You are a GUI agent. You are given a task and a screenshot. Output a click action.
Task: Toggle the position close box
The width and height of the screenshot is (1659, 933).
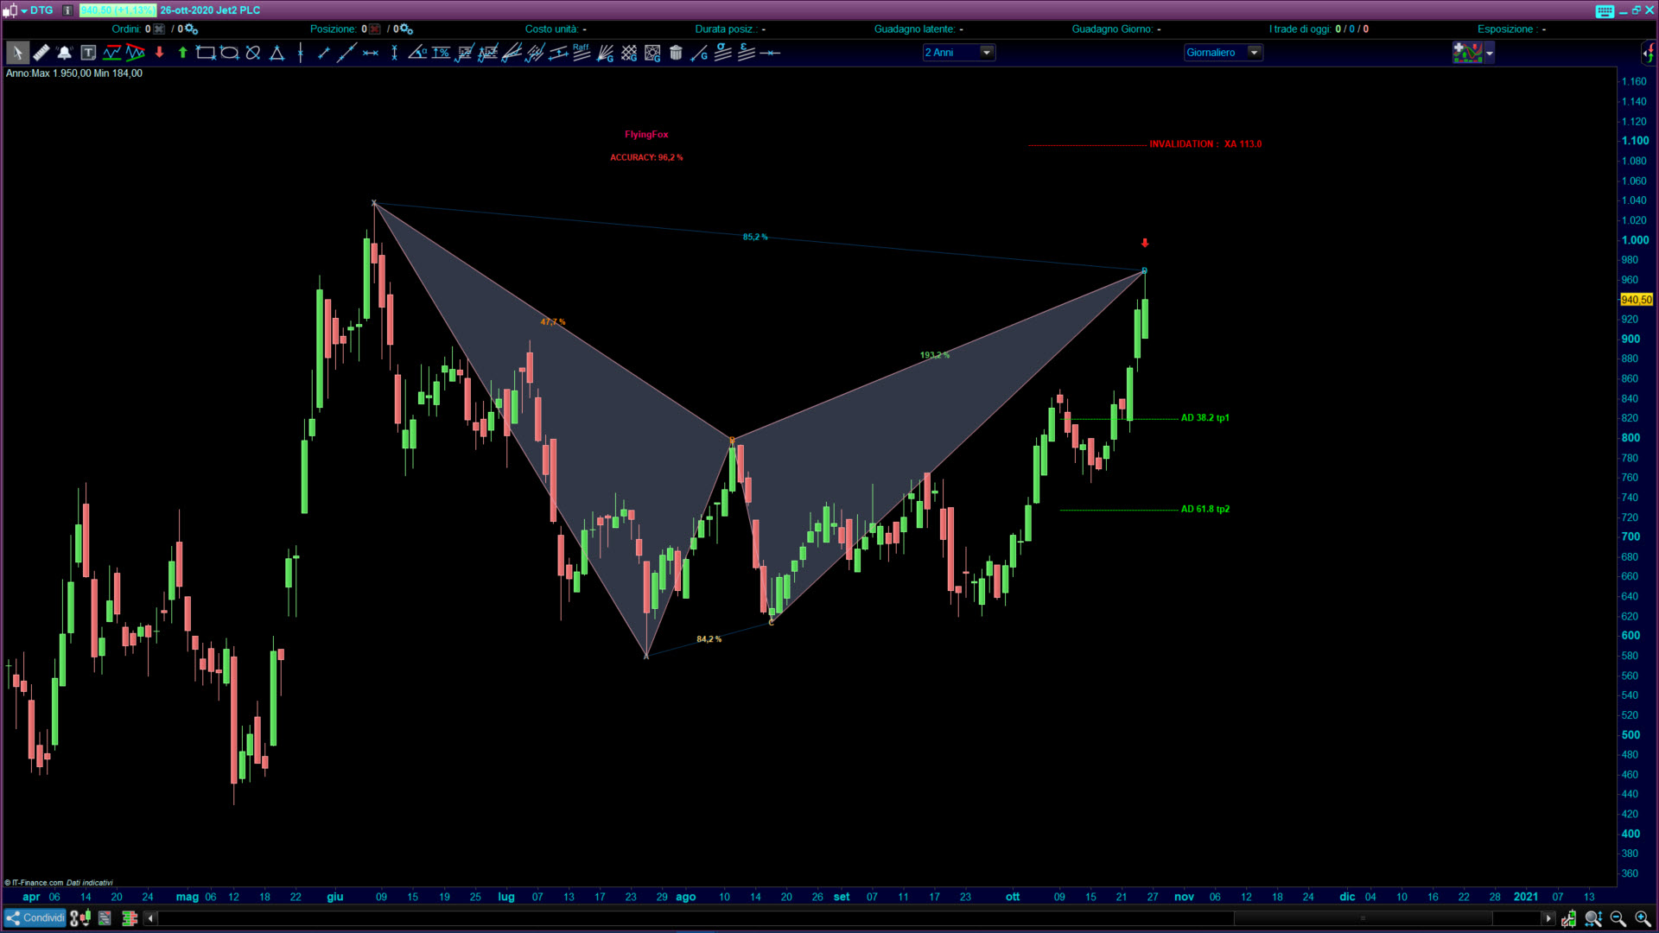tap(375, 29)
